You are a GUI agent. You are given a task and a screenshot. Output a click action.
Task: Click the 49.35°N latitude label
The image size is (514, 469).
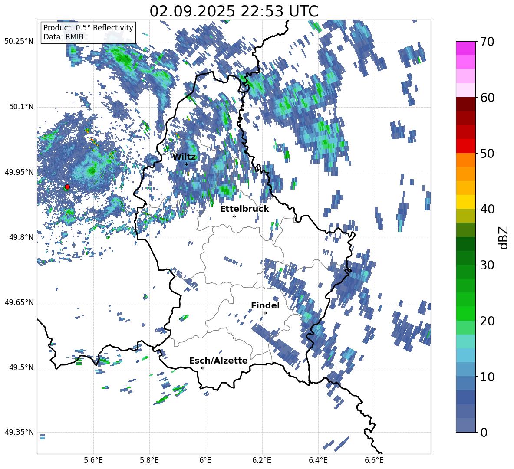[19, 432]
